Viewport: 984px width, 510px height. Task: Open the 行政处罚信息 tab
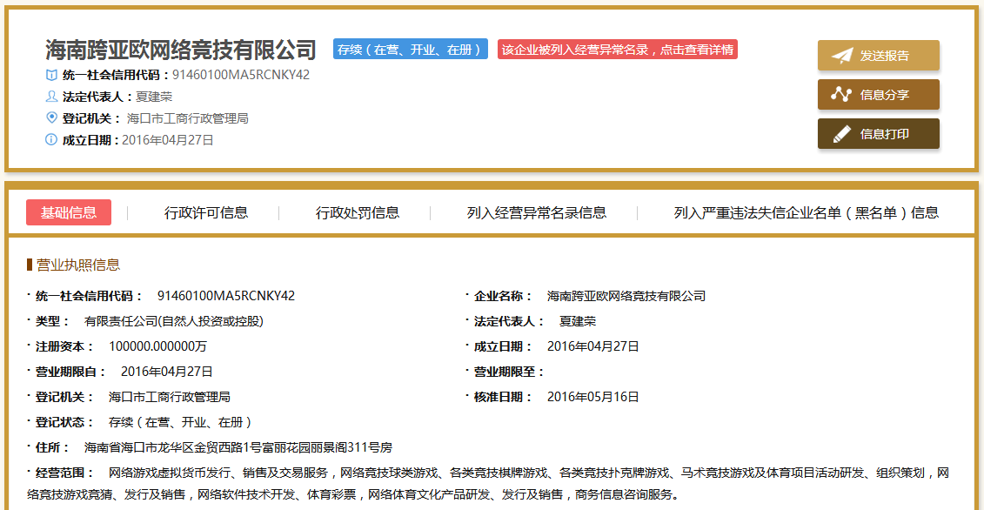click(358, 212)
